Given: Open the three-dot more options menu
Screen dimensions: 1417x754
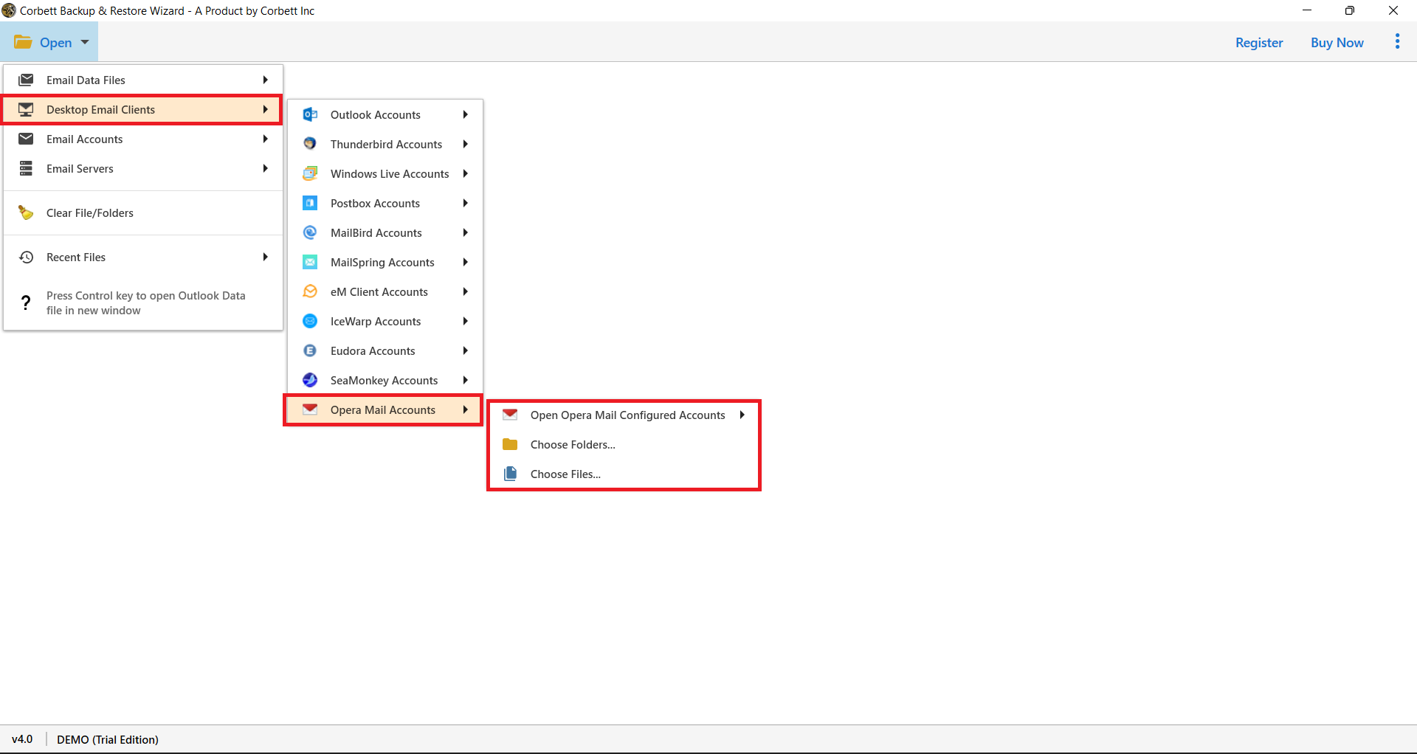Looking at the screenshot, I should pyautogui.click(x=1397, y=41).
